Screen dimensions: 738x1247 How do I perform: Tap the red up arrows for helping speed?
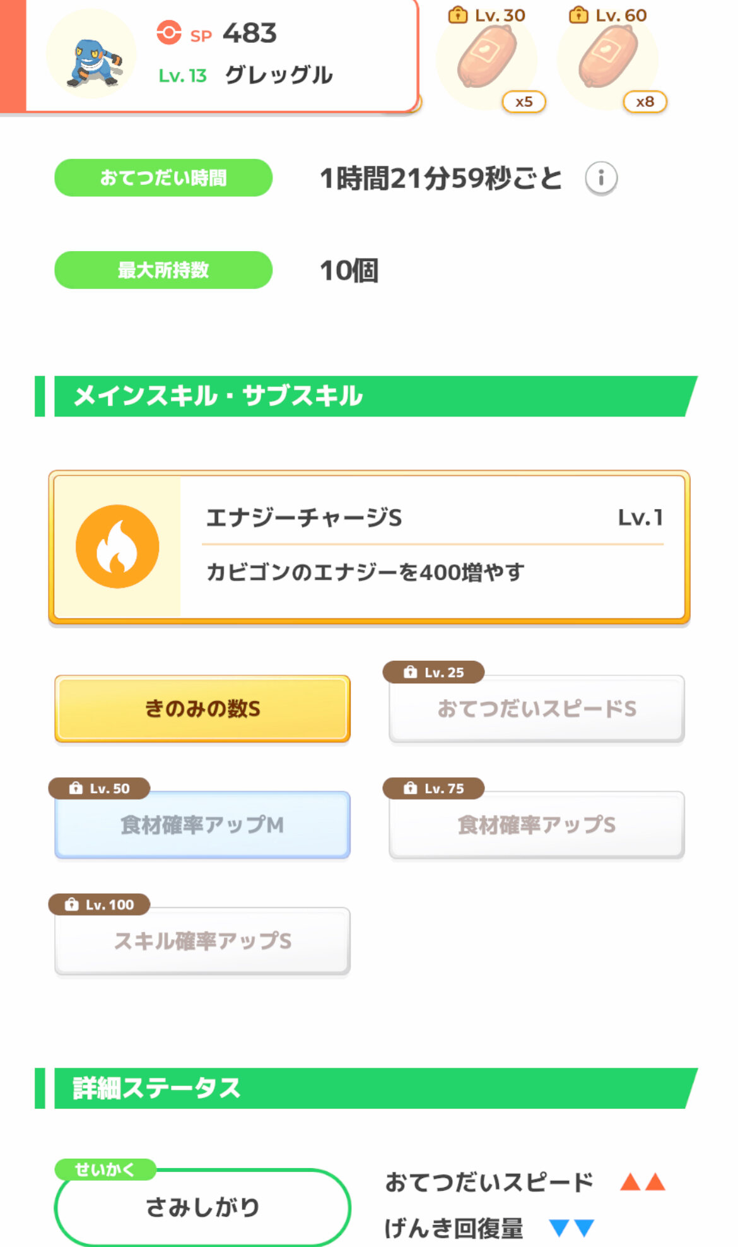click(642, 1182)
